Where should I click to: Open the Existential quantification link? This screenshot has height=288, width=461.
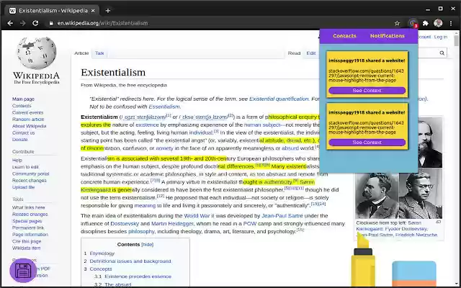click(279, 99)
